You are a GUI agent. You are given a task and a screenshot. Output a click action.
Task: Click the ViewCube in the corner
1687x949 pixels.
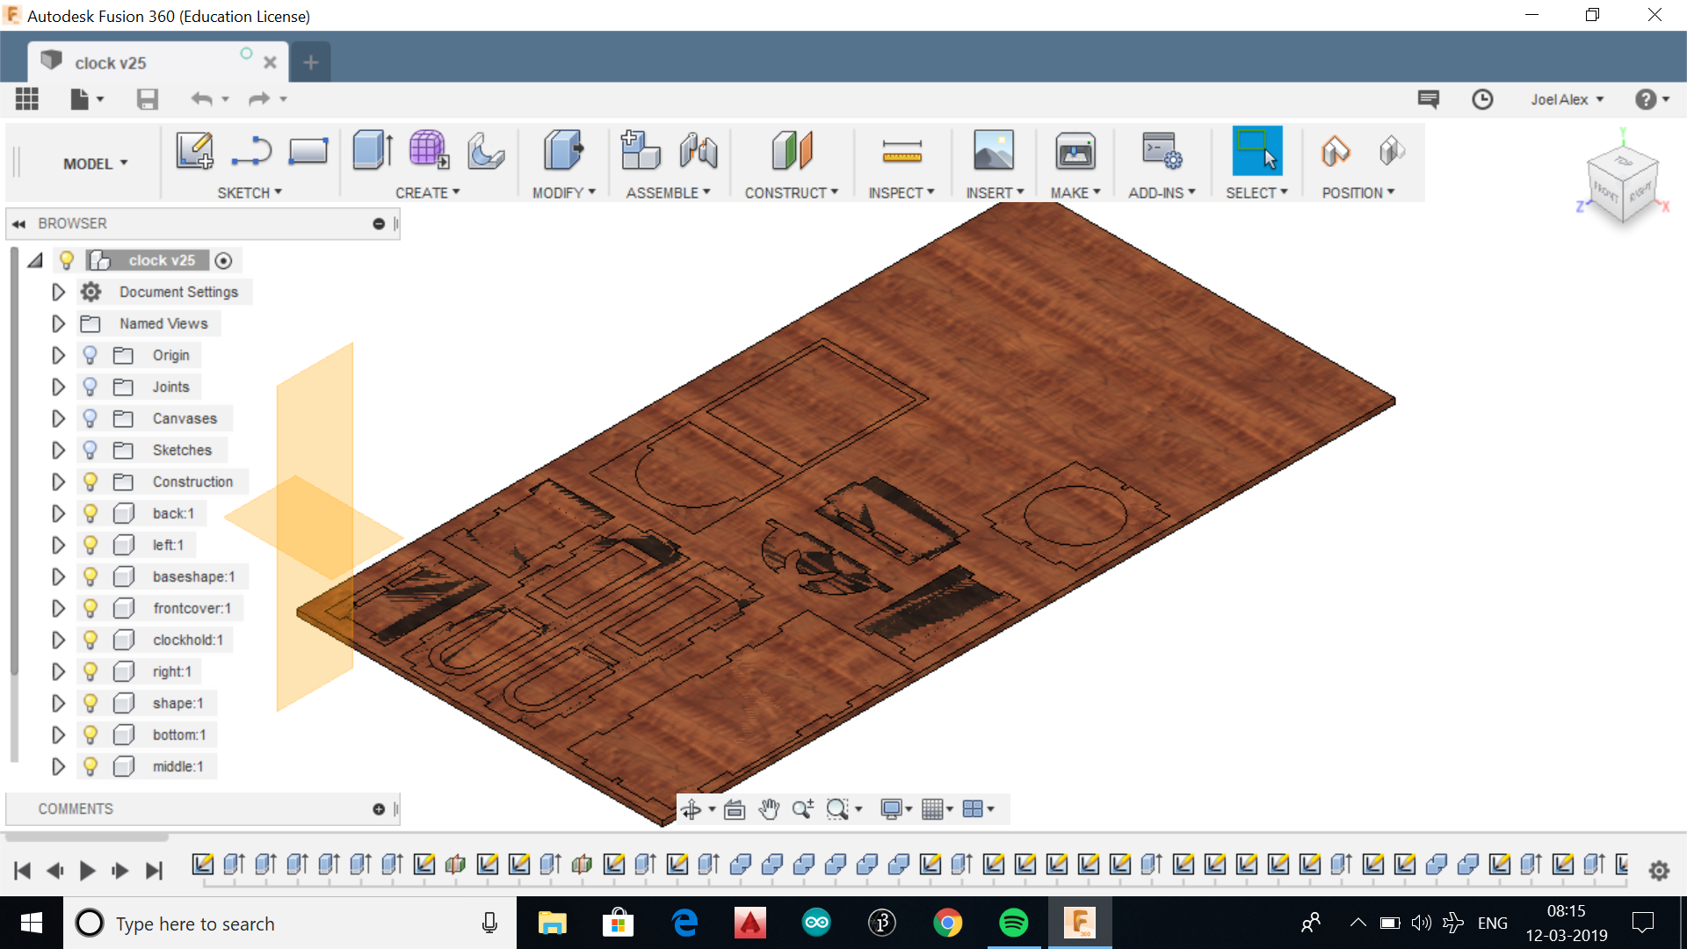[1622, 182]
